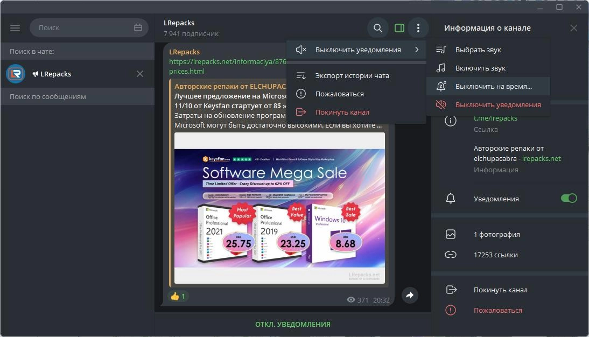Screen dimensions: 589x337
Task: Open the hamburger main menu
Action: [x=15, y=28]
